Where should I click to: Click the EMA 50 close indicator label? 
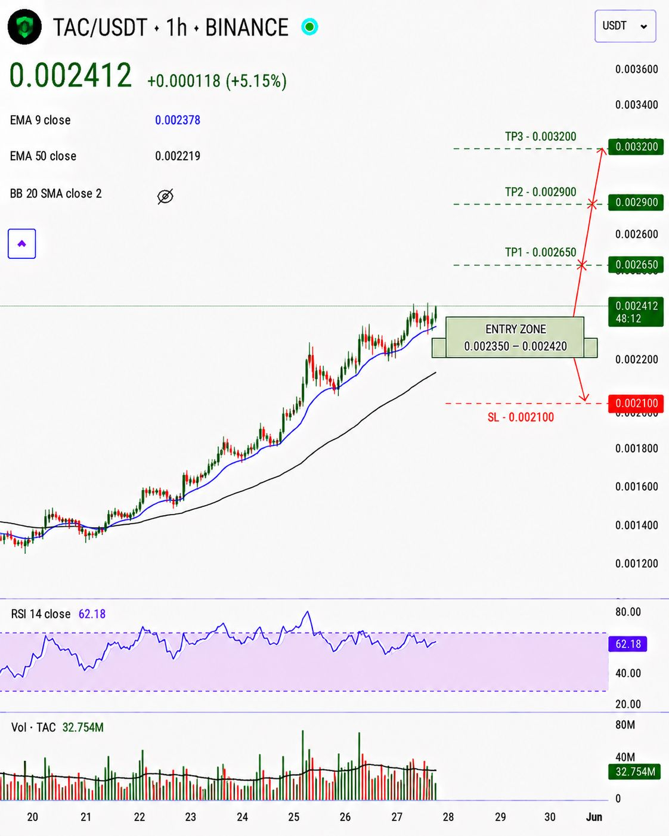[x=43, y=156]
